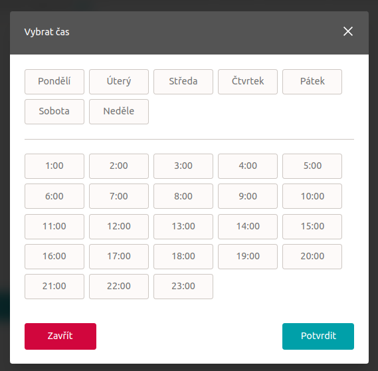Select the 1:00 time slot
378x371 pixels.
click(54, 166)
